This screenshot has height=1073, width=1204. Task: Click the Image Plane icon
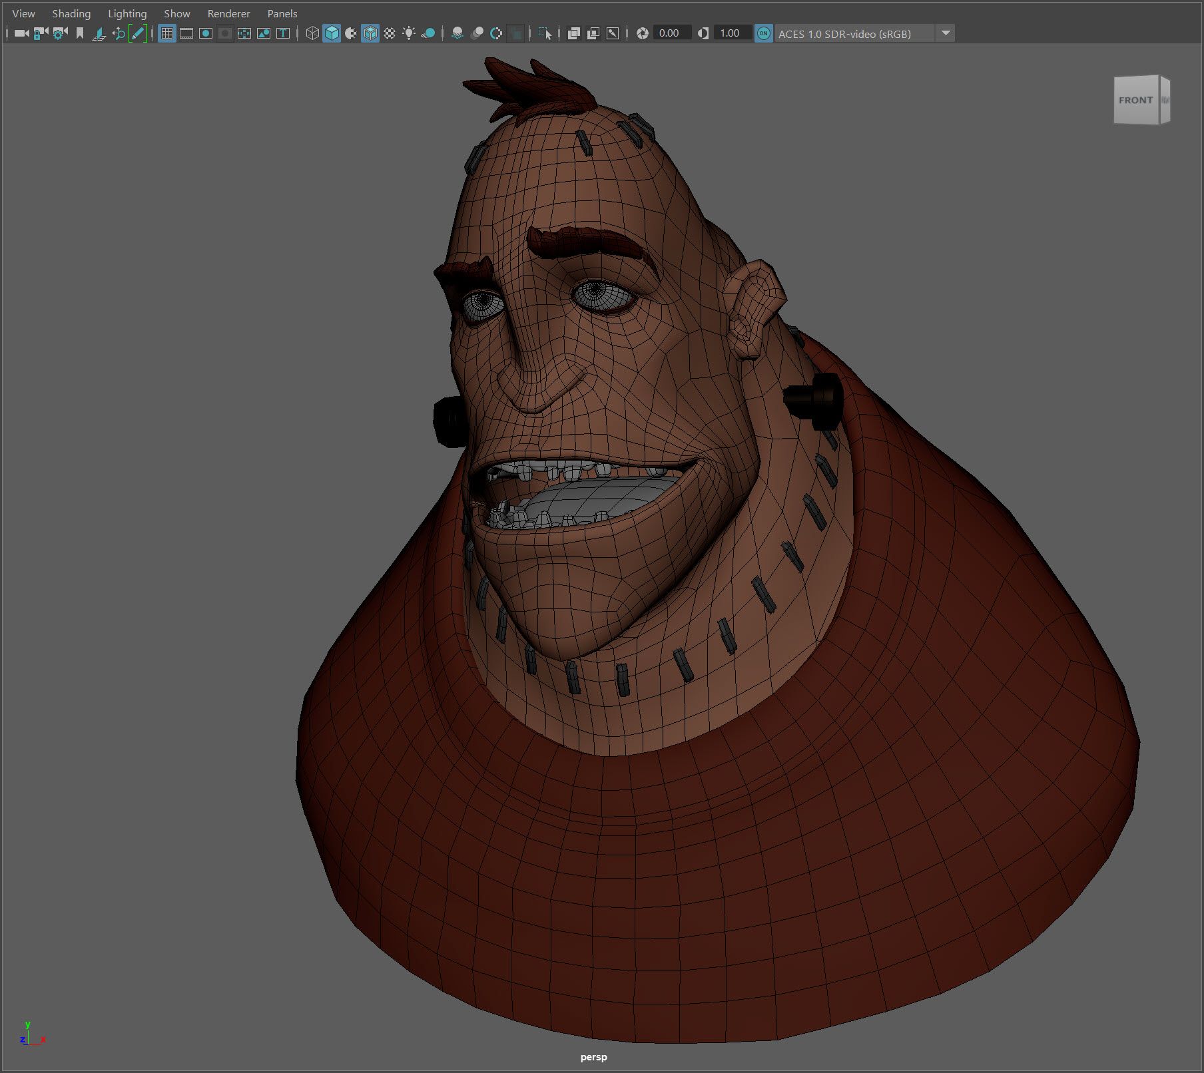[x=99, y=33]
